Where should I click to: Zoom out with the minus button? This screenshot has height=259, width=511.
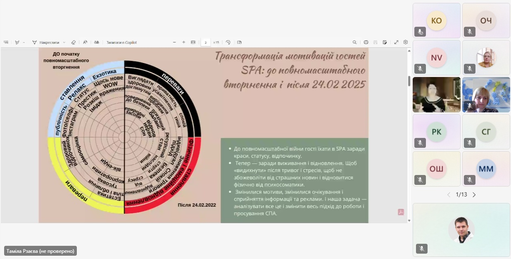coord(174,42)
